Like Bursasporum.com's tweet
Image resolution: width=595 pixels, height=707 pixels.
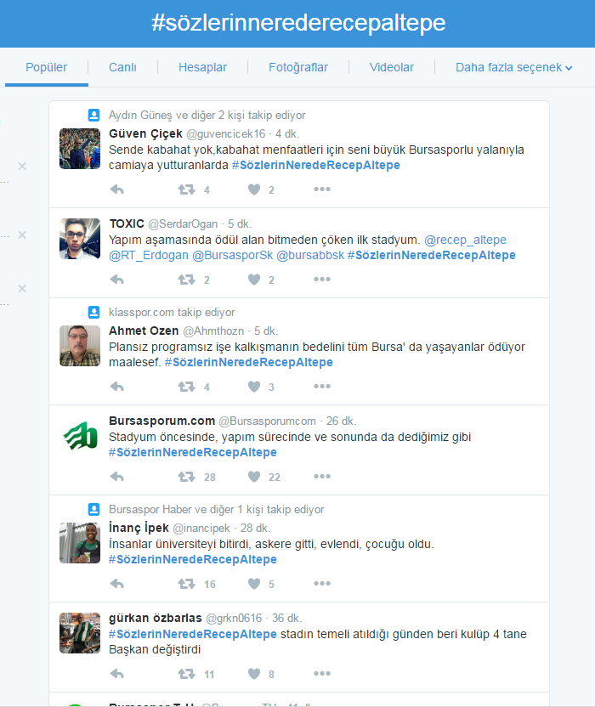[254, 477]
